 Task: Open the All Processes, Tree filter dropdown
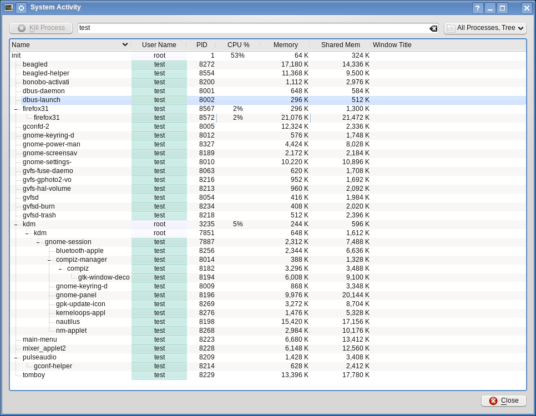[x=485, y=28]
